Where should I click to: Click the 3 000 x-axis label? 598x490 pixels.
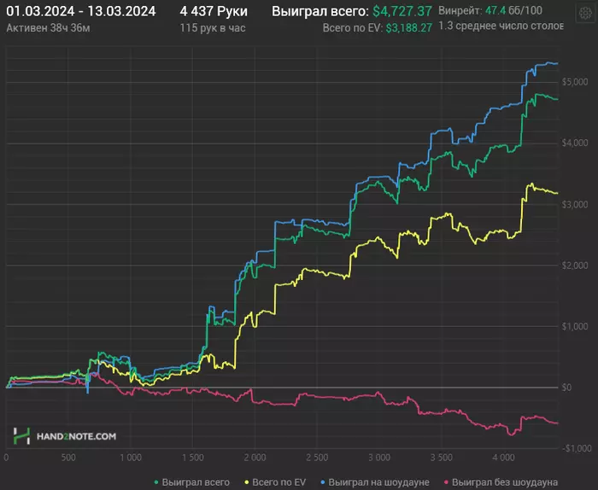pyautogui.click(x=379, y=458)
